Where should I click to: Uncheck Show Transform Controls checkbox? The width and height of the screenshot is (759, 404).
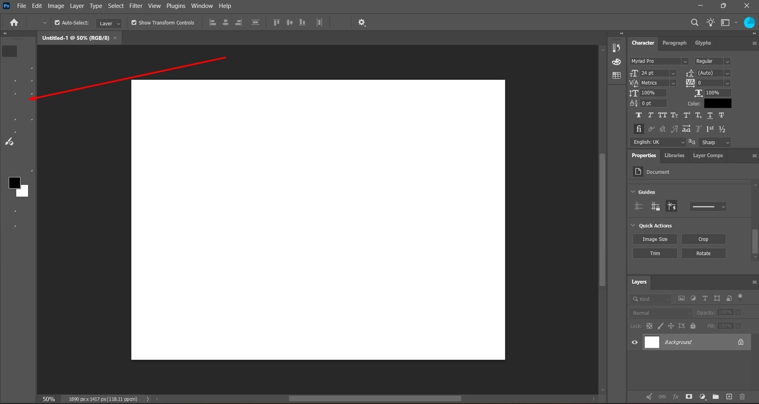[134, 23]
